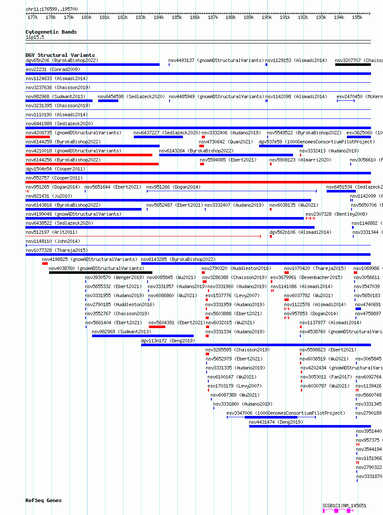Open nsv6143285 (ByrskaBishop2022) label
The height and width of the screenshot is (515, 383).
178,259
